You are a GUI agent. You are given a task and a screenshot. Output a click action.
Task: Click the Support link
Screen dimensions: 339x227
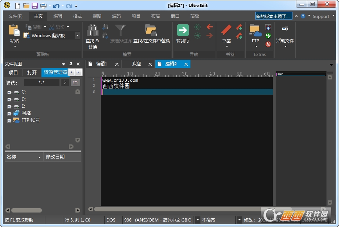(x=321, y=16)
